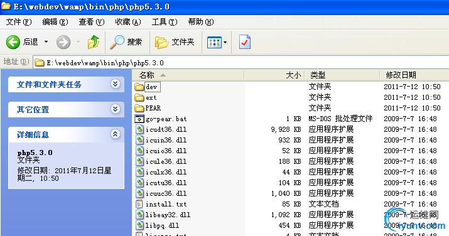Open the 帮助(H) menu
449x236 pixels.
coord(201,22)
